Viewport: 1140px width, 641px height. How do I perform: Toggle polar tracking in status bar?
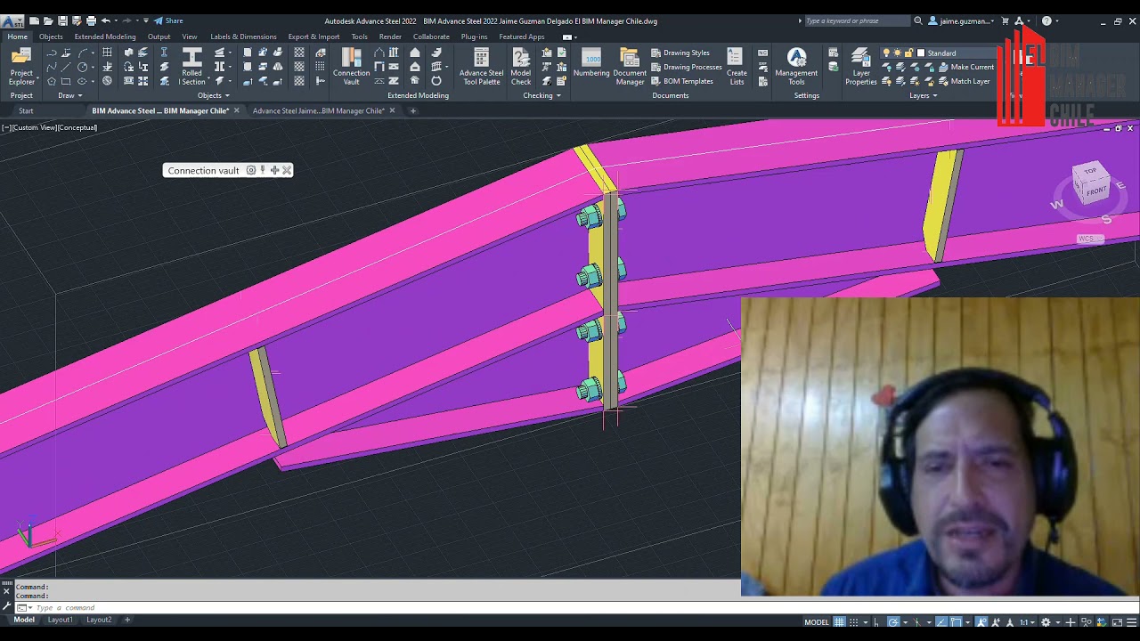[x=893, y=622]
